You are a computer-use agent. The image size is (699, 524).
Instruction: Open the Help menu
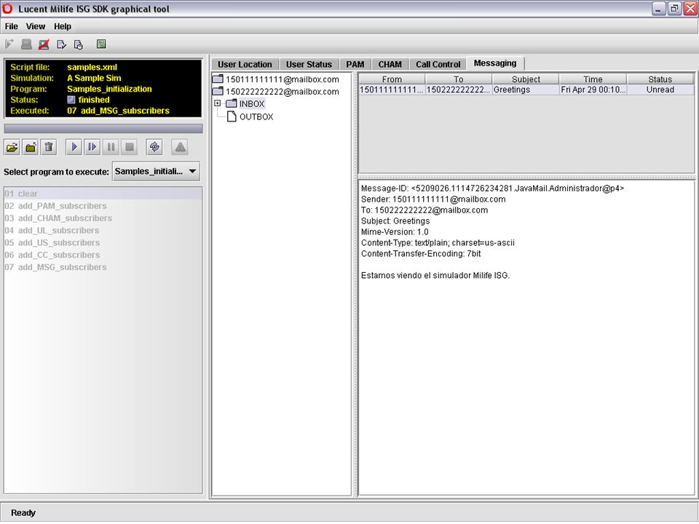coord(63,27)
